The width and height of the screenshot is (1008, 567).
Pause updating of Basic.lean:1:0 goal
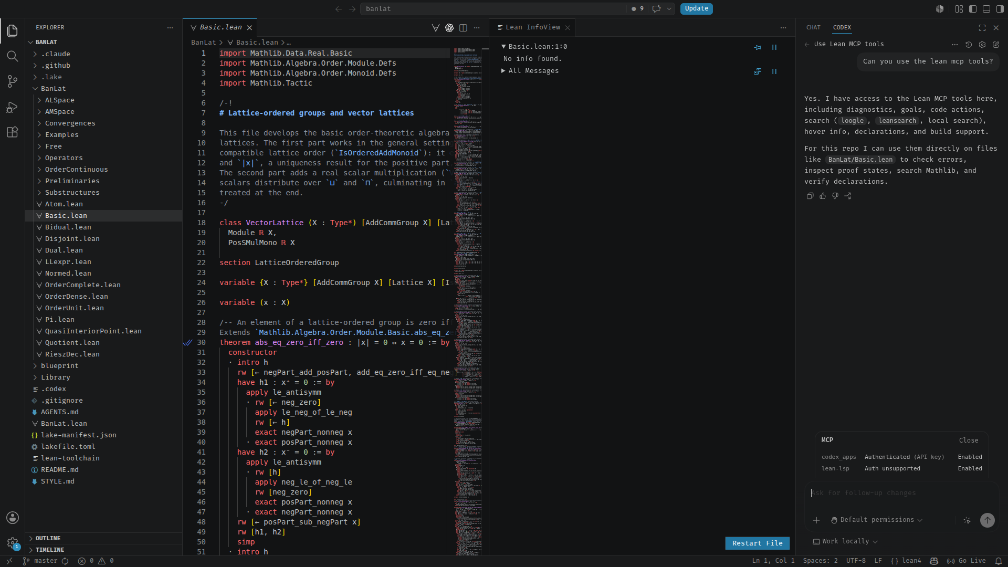(x=774, y=47)
